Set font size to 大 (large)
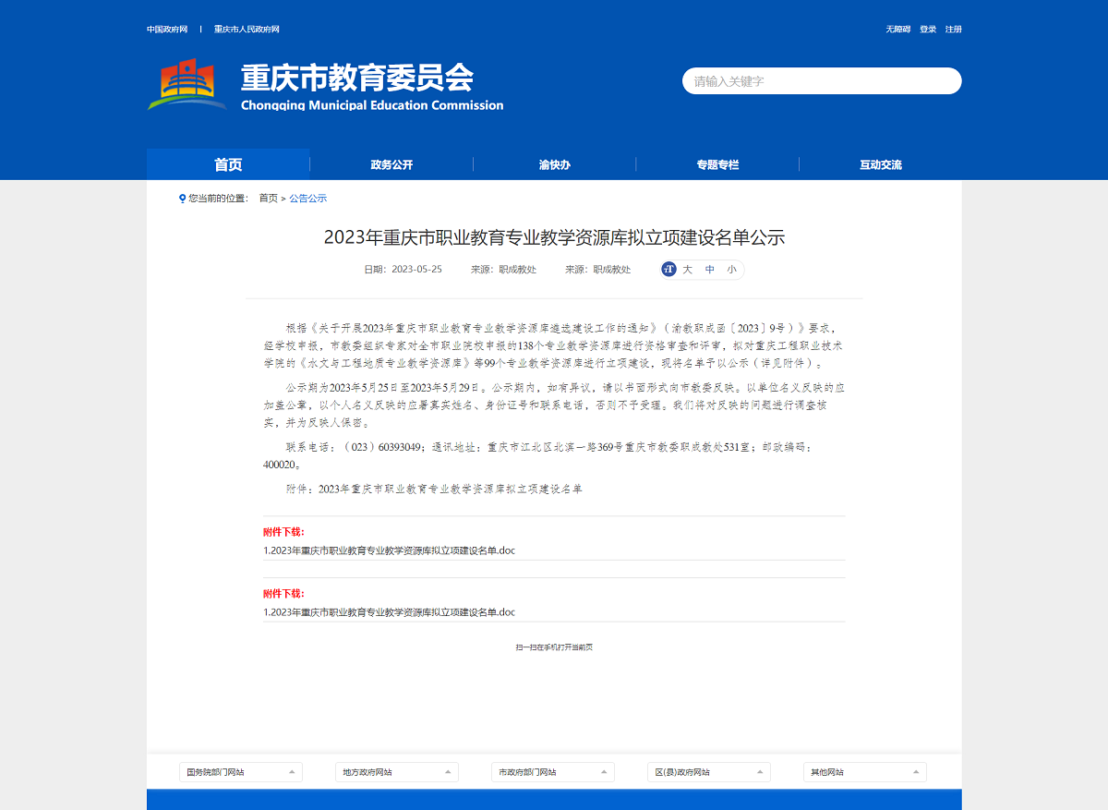The height and width of the screenshot is (810, 1108). (x=687, y=270)
